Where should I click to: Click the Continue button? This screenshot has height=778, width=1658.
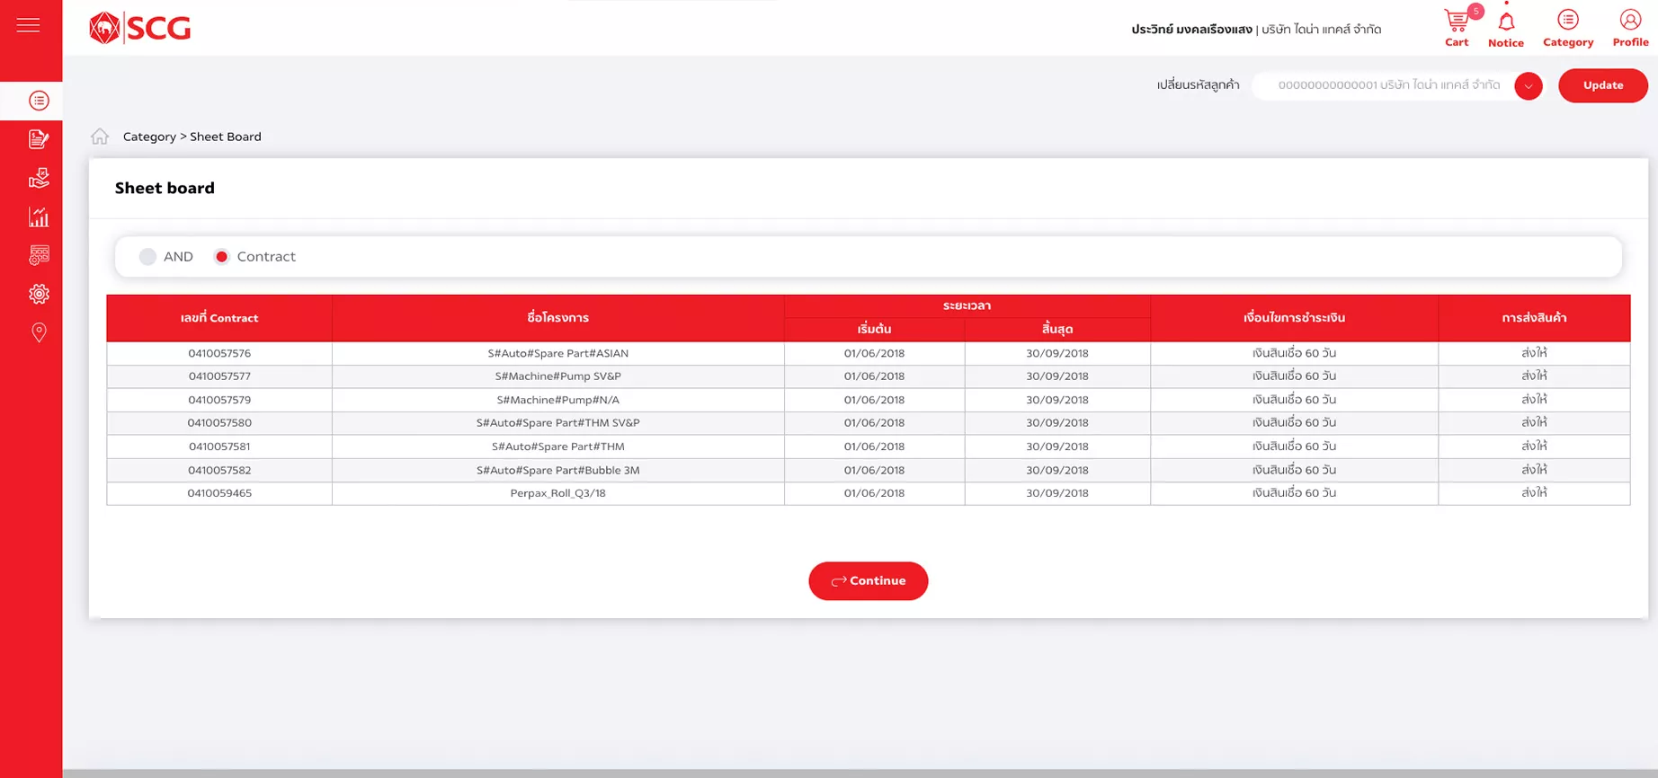pyautogui.click(x=868, y=581)
